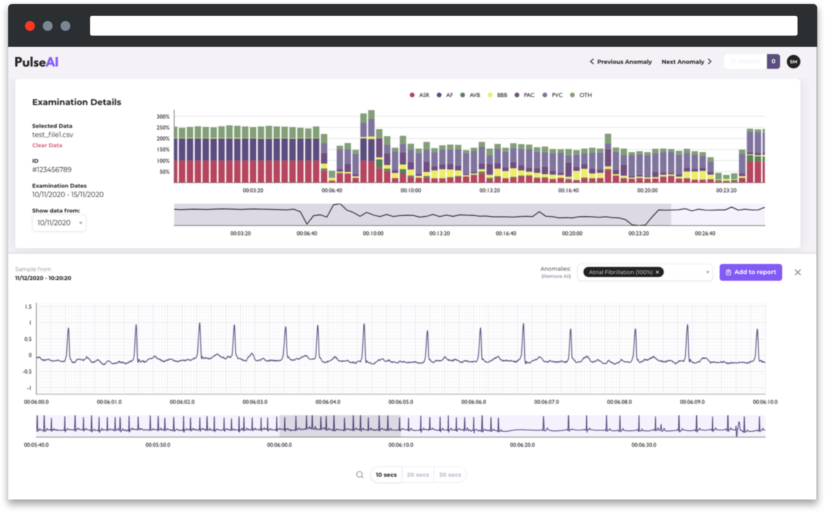Toggle the ASR legend series
The height and width of the screenshot is (512, 825).
[419, 95]
